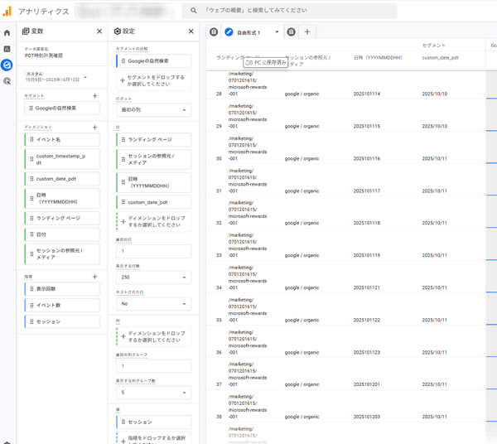This screenshot has width=497, height=444.
Task: Add a new metric under 指標
Action: coord(95,277)
